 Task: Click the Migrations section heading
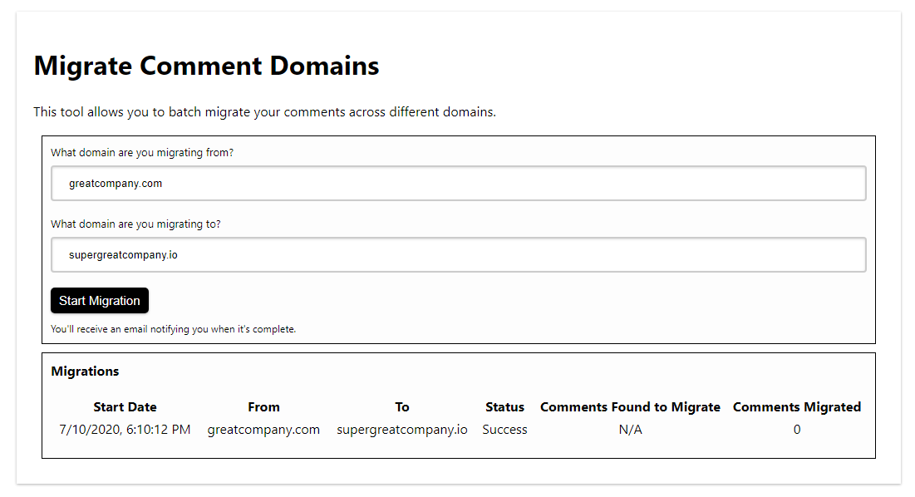point(85,372)
